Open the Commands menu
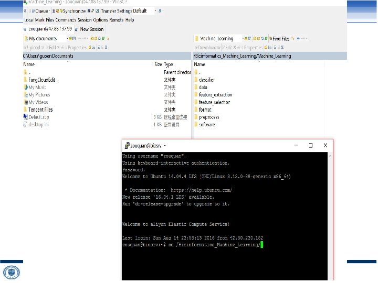The width and height of the screenshot is (378, 283). [x=66, y=20]
